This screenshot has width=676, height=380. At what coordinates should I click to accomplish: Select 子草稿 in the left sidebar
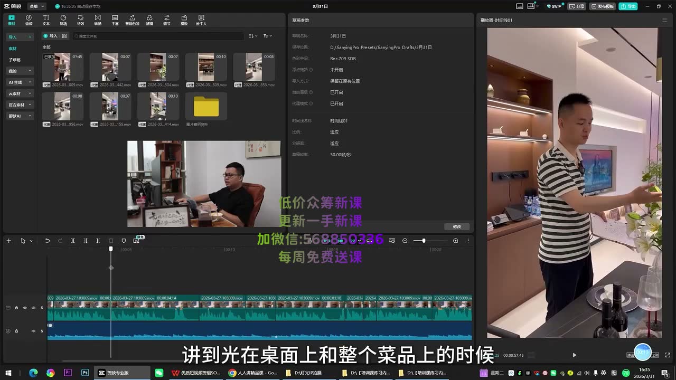tap(14, 60)
